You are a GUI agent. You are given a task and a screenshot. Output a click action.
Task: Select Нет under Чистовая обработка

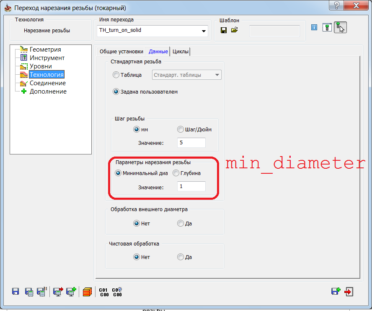coord(137,257)
